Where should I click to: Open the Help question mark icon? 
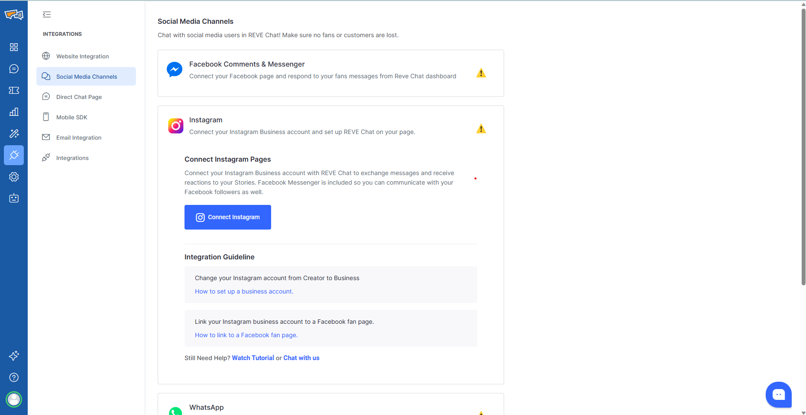(14, 377)
